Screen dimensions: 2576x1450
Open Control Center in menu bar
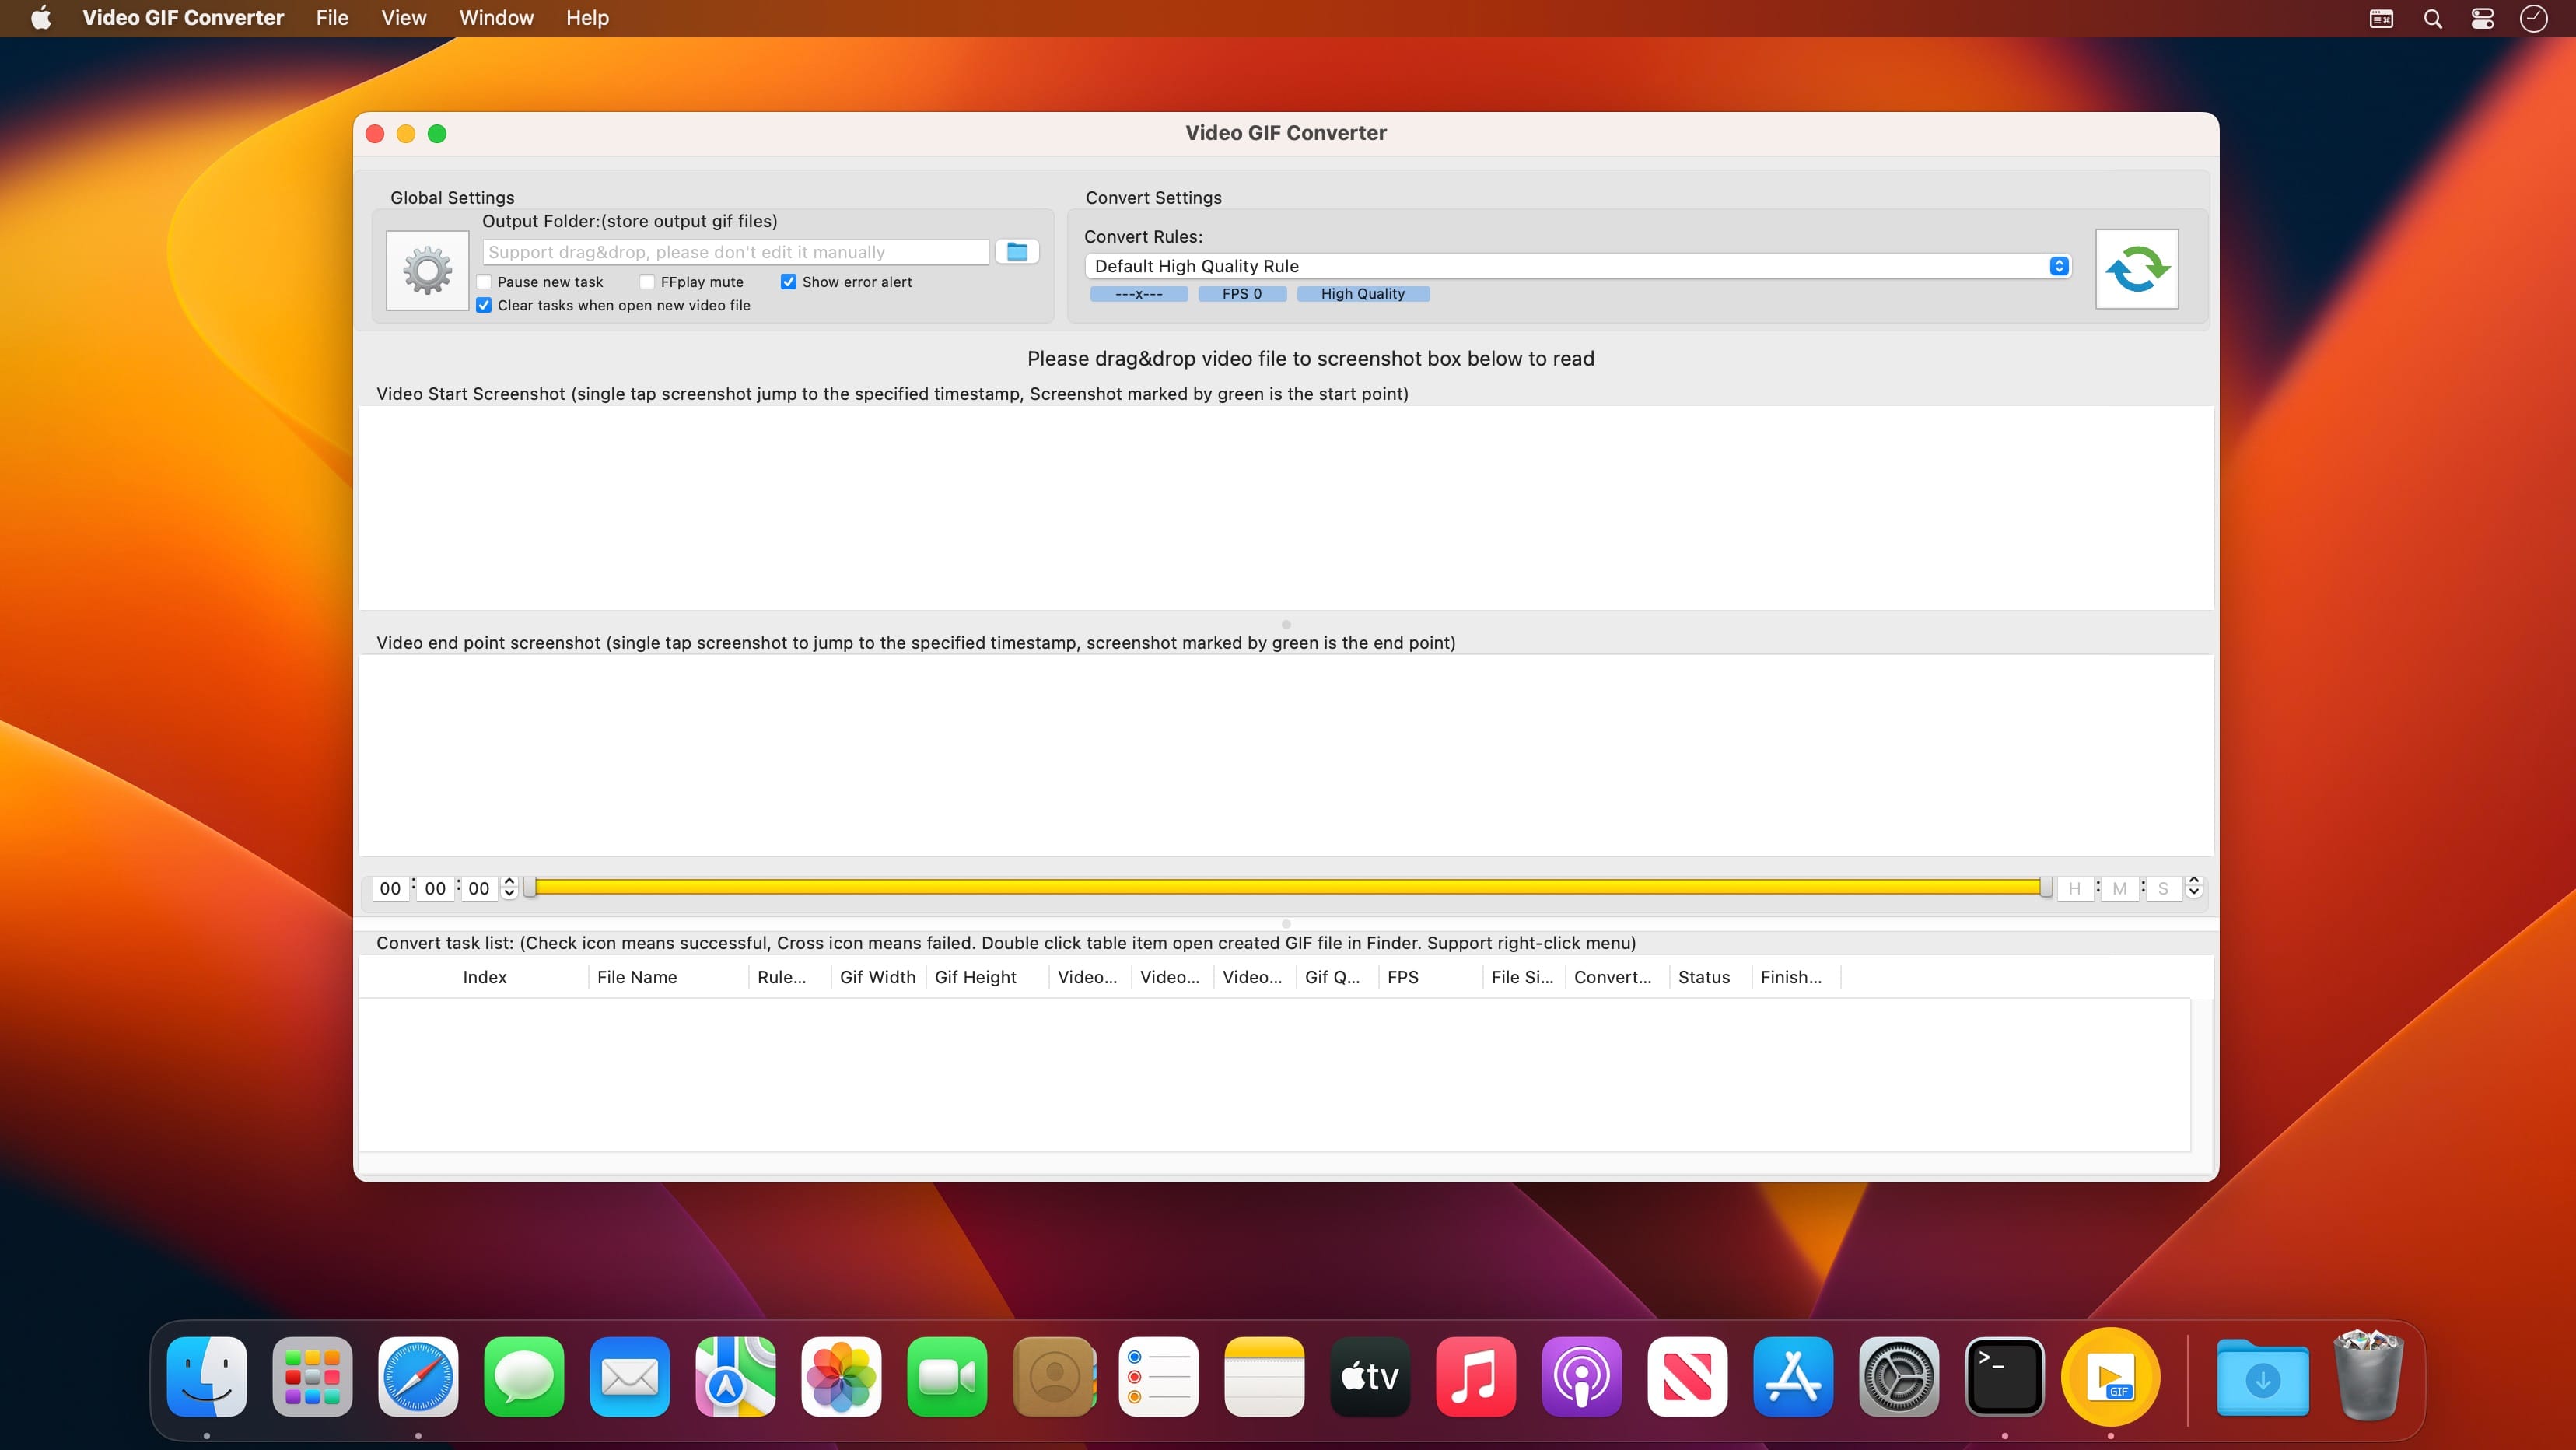click(x=2482, y=18)
